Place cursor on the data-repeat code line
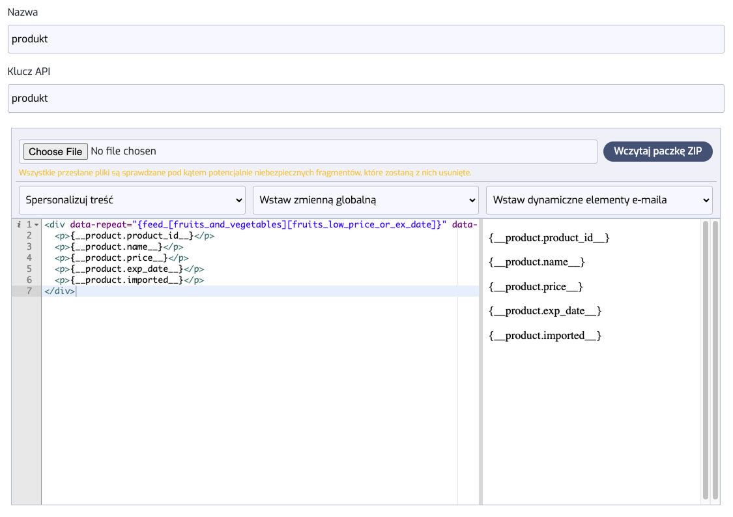Image resolution: width=733 pixels, height=517 pixels. (x=261, y=225)
